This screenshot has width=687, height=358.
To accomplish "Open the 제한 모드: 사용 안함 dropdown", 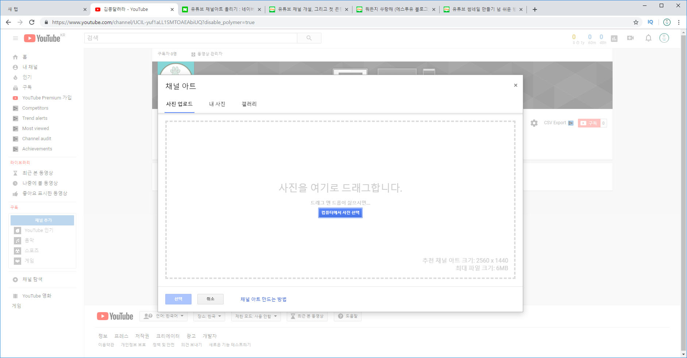I will [256, 316].
